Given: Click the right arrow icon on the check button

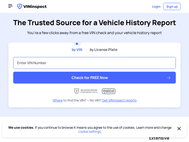Looking at the screenshot, I should click(x=169, y=78).
